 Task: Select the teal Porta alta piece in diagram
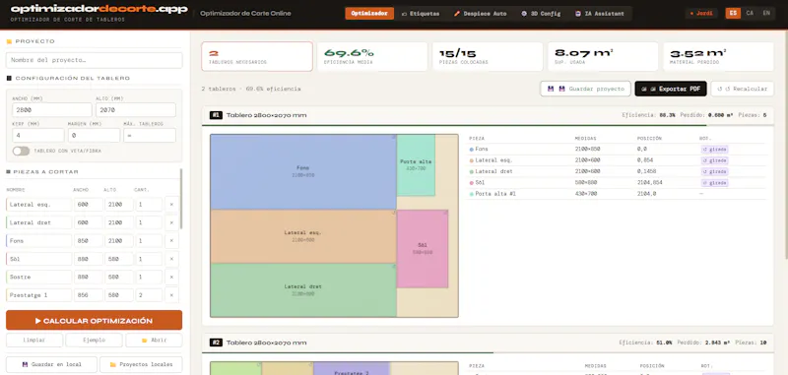(416, 165)
